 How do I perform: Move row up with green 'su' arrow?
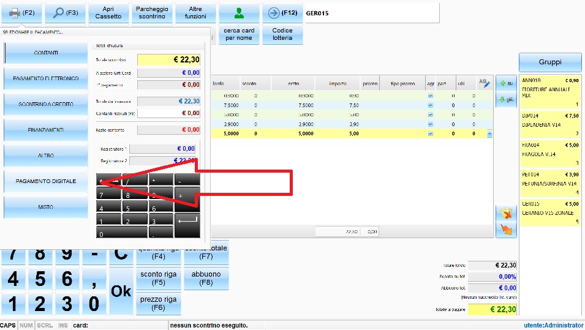click(x=506, y=83)
